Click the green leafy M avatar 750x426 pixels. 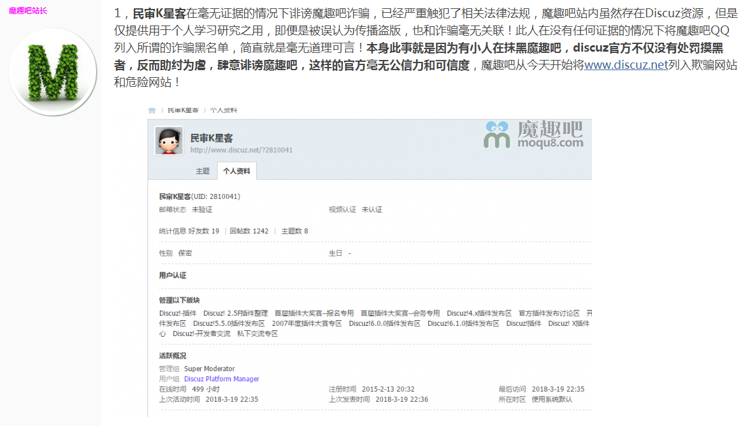[x=53, y=72]
